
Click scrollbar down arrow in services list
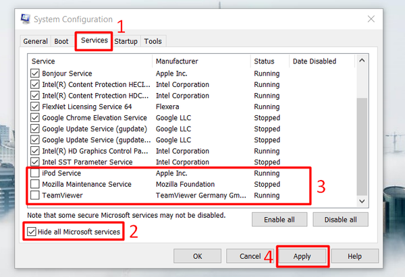362,201
